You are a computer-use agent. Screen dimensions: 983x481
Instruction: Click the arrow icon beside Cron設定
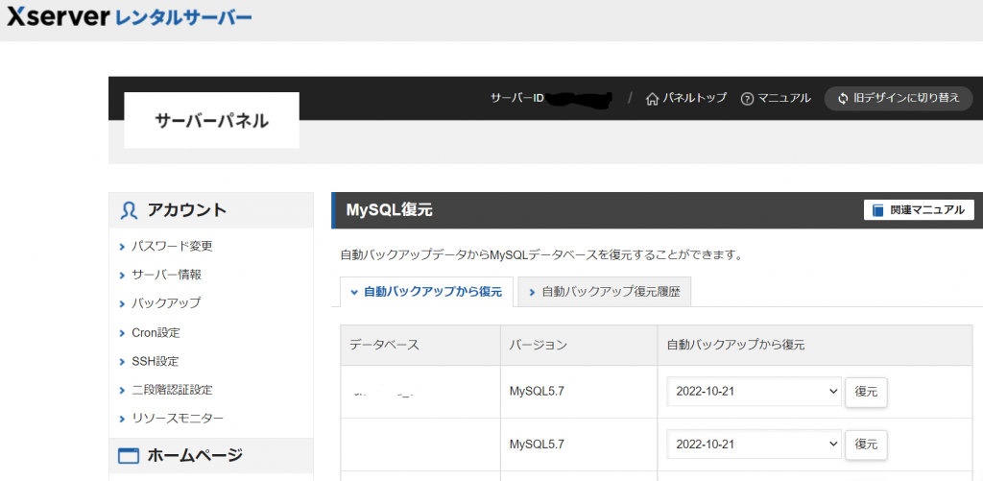coord(122,333)
